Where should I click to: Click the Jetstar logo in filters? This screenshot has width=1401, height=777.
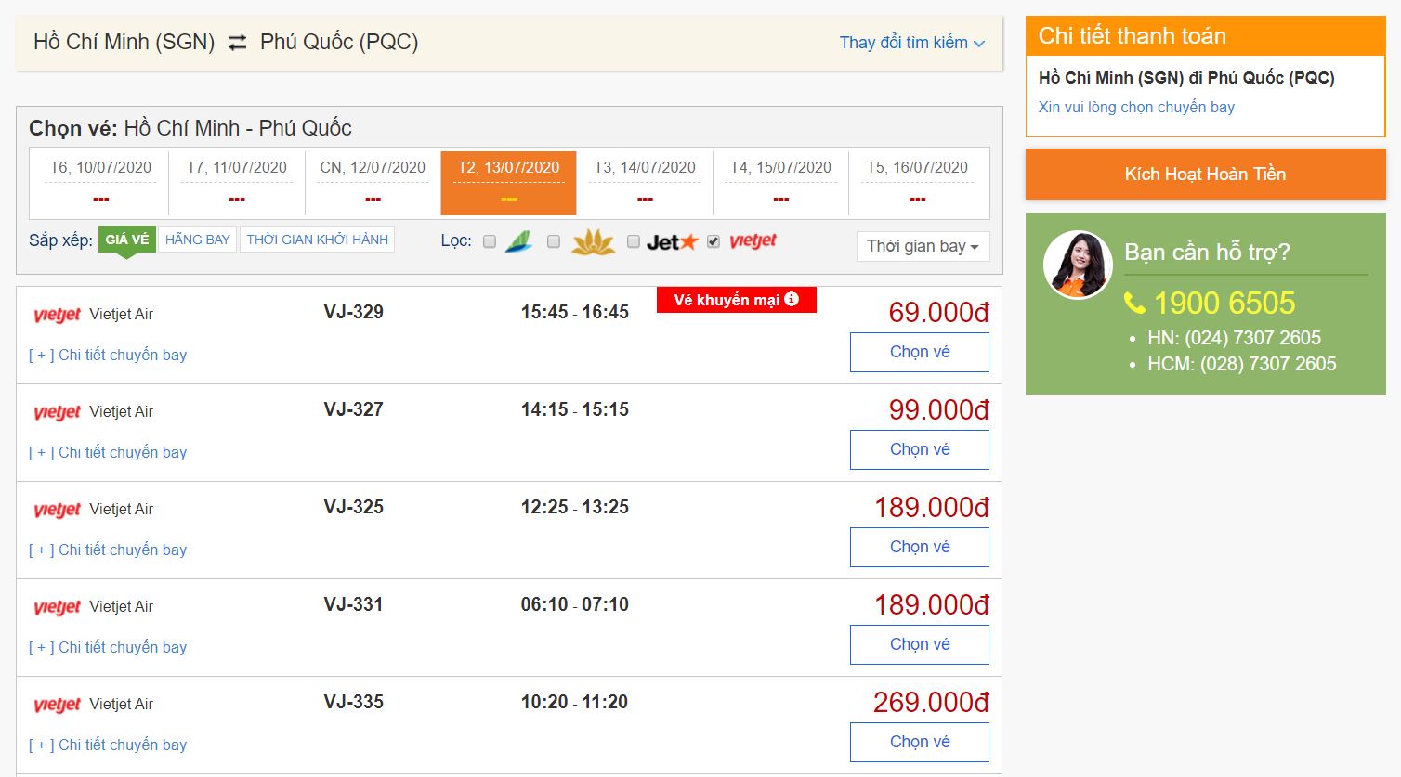pyautogui.click(x=672, y=242)
